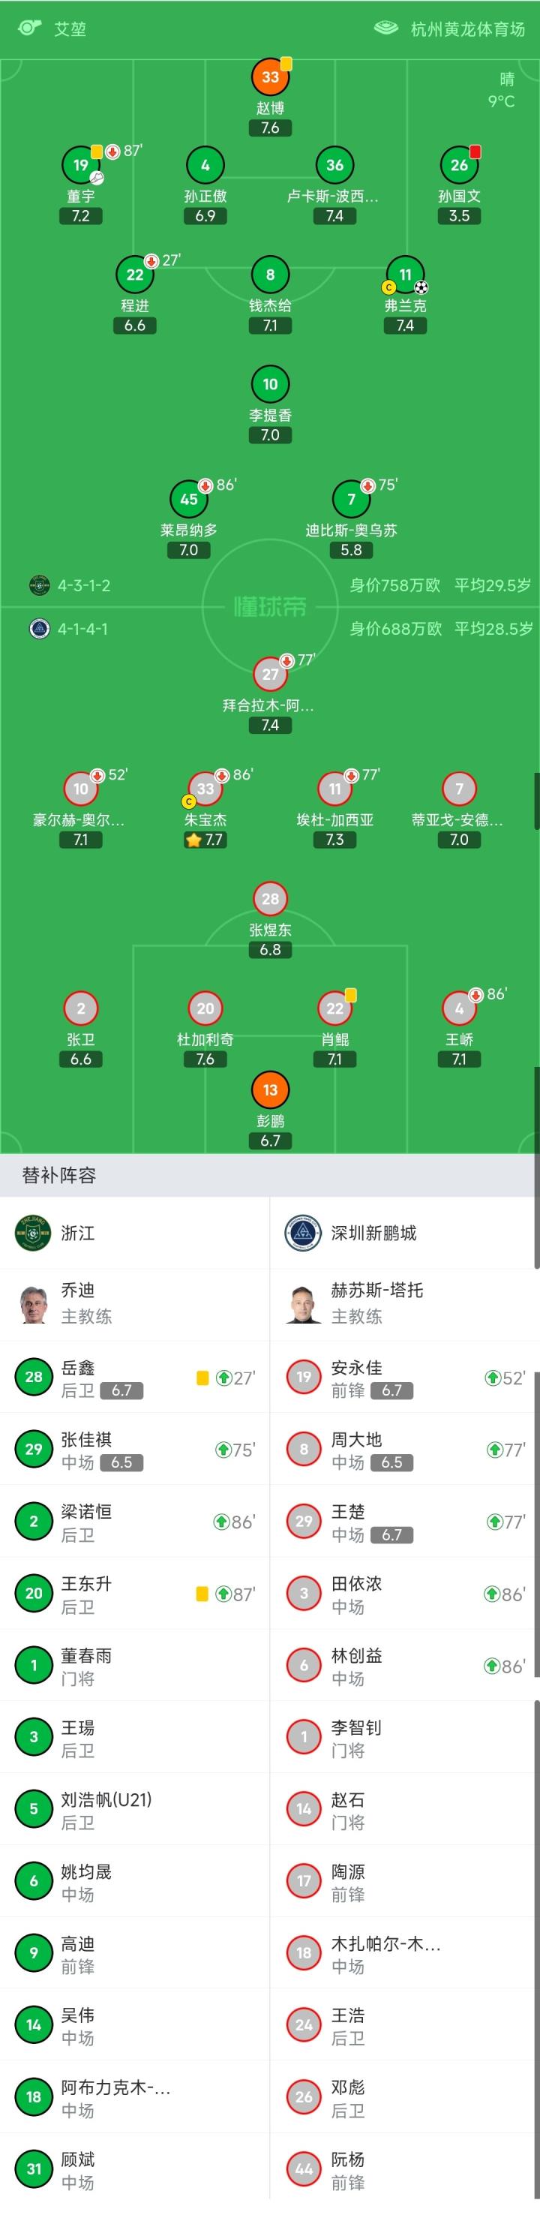Tap goalkeeper 赵博 number 33 badge
Viewport: 540px width, 2221px height.
click(x=271, y=77)
